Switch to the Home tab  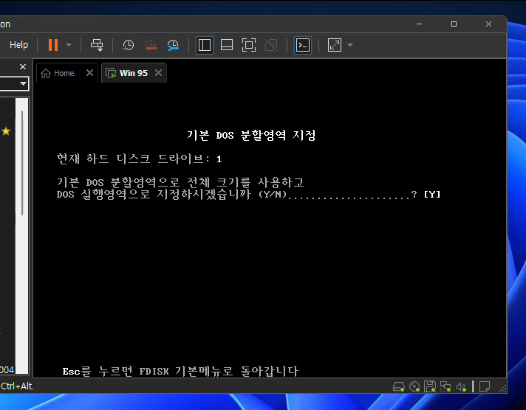click(64, 73)
